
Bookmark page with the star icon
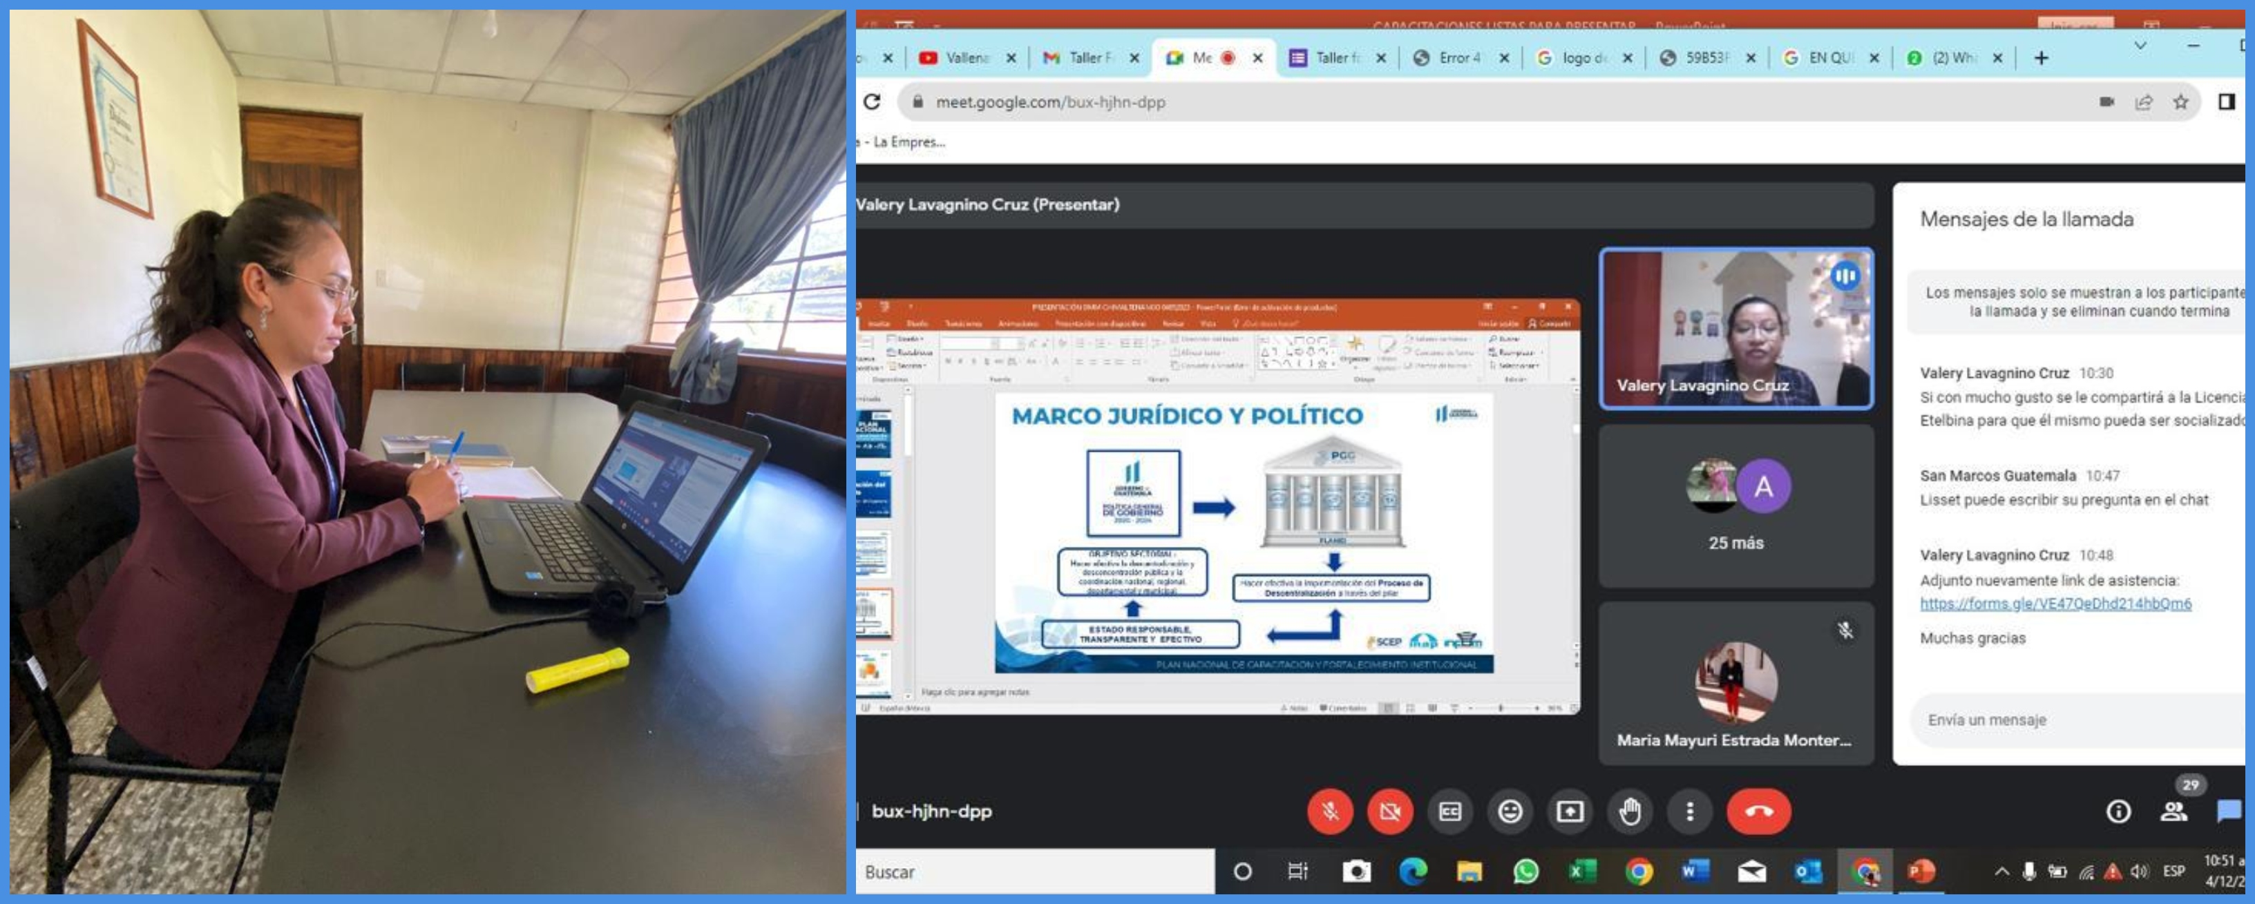pos(2180,102)
